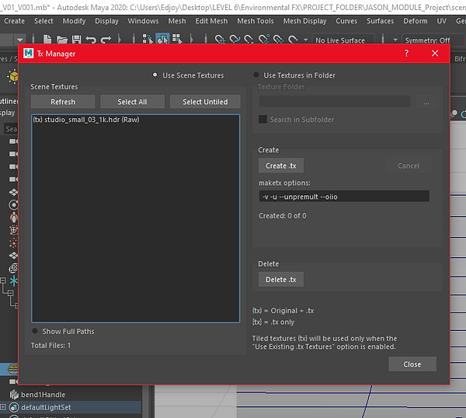
Task: Click the defaultLightSet set icon
Action: (x=14, y=407)
